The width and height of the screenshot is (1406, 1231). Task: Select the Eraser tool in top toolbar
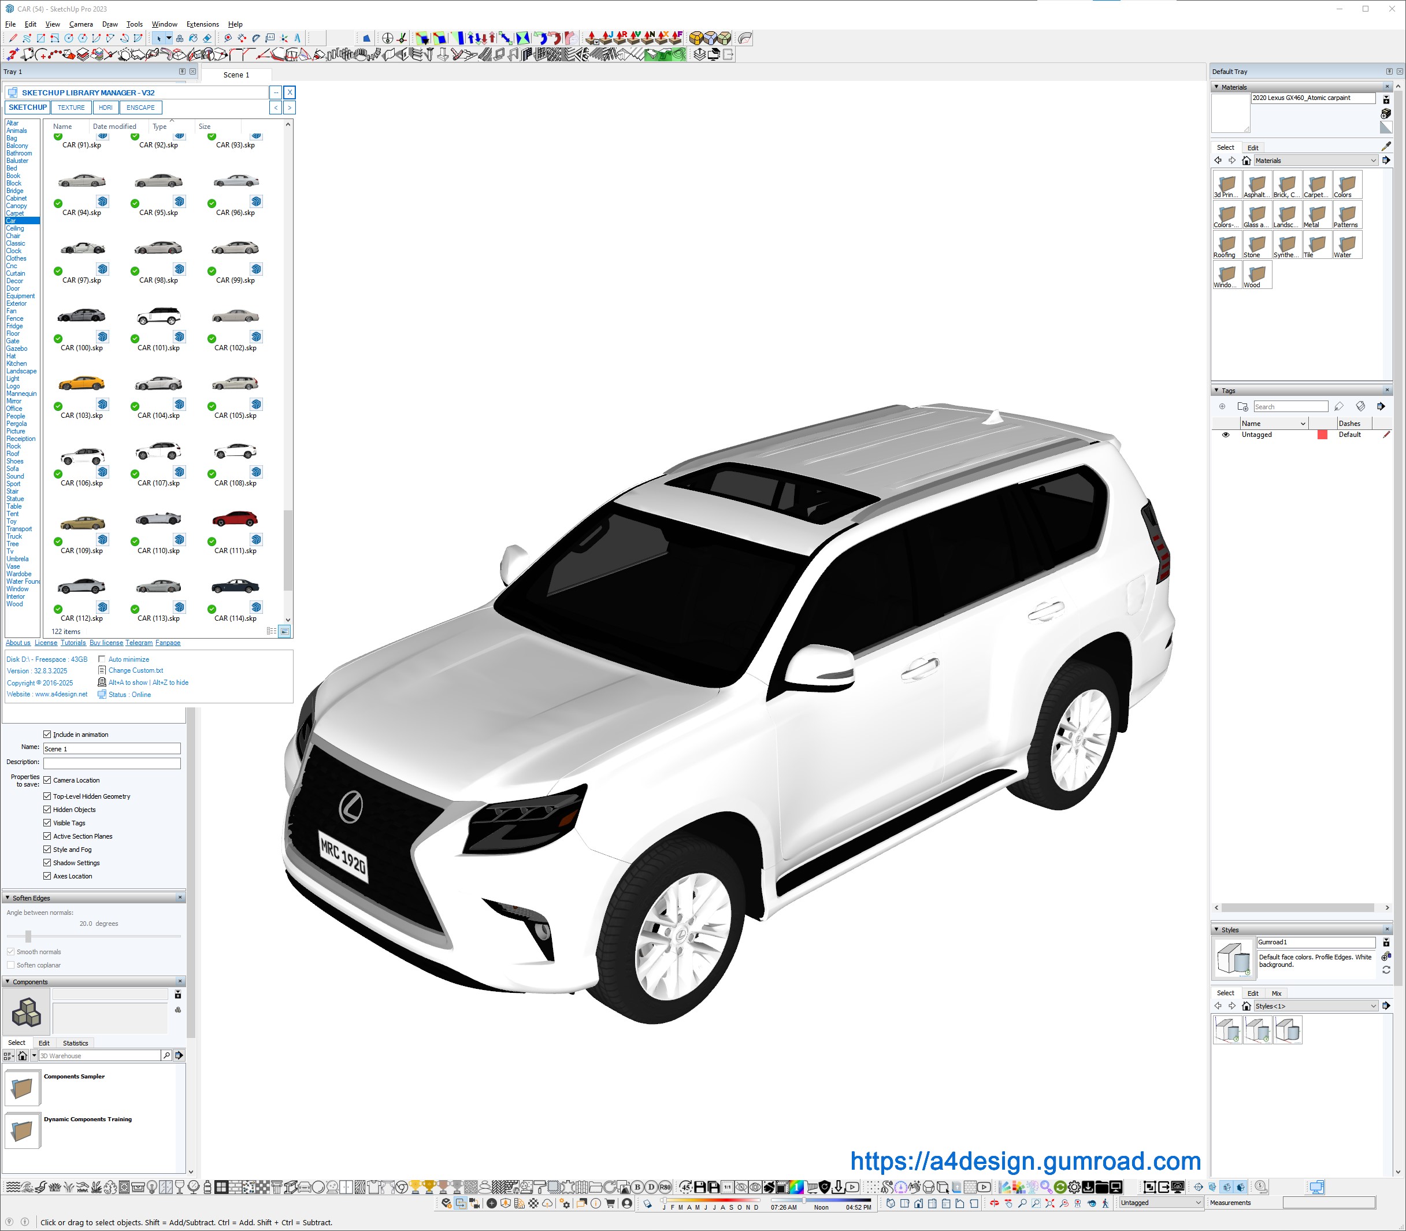click(207, 39)
